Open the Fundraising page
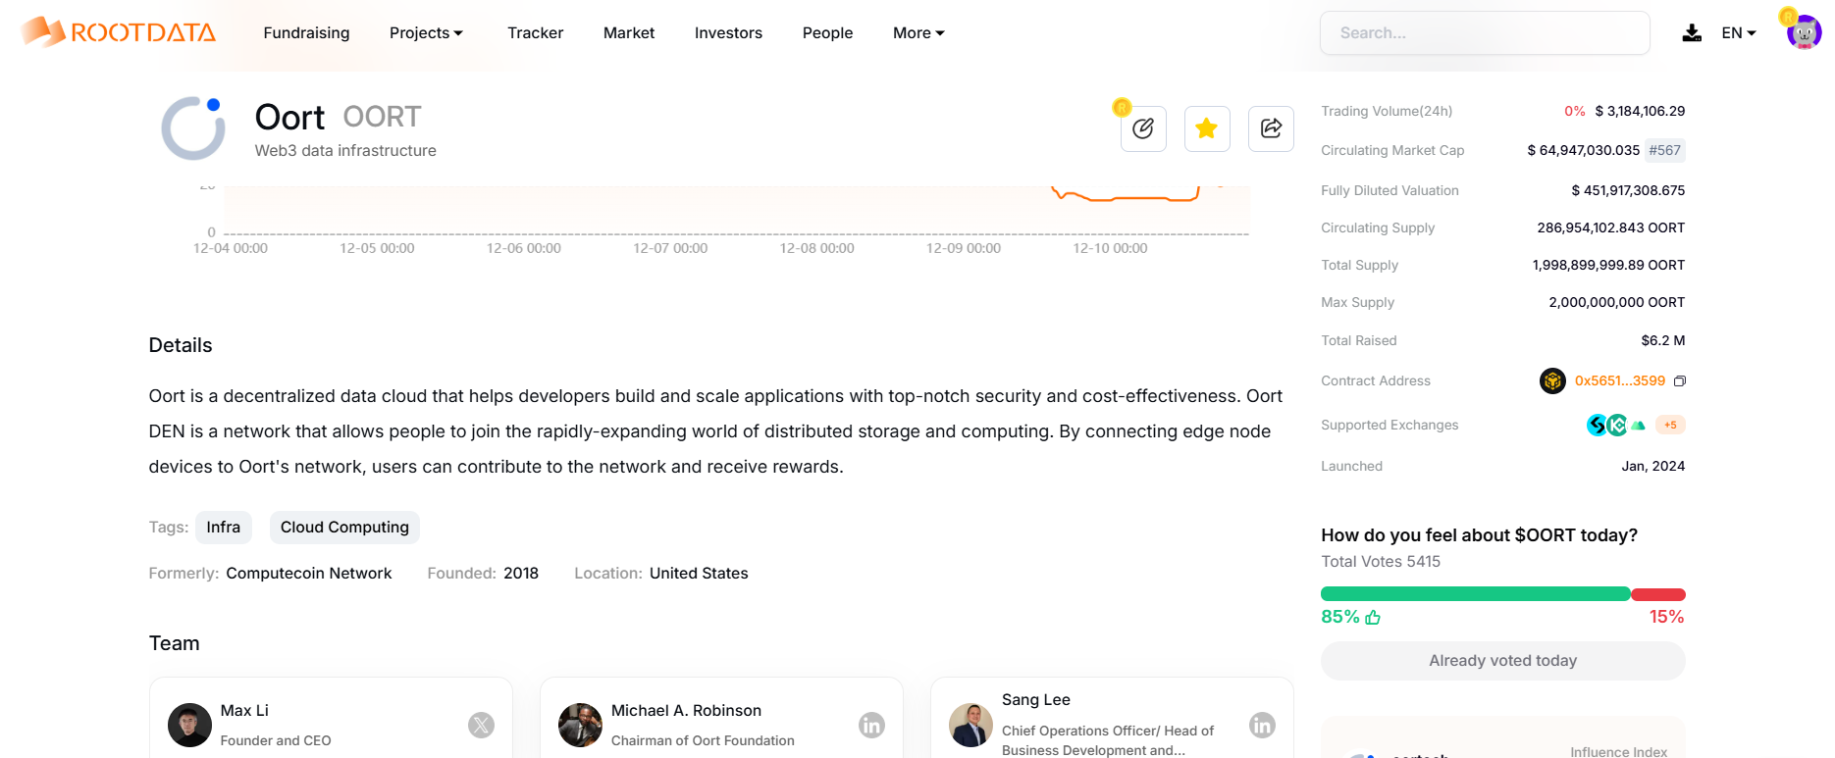The width and height of the screenshot is (1835, 758). click(306, 32)
